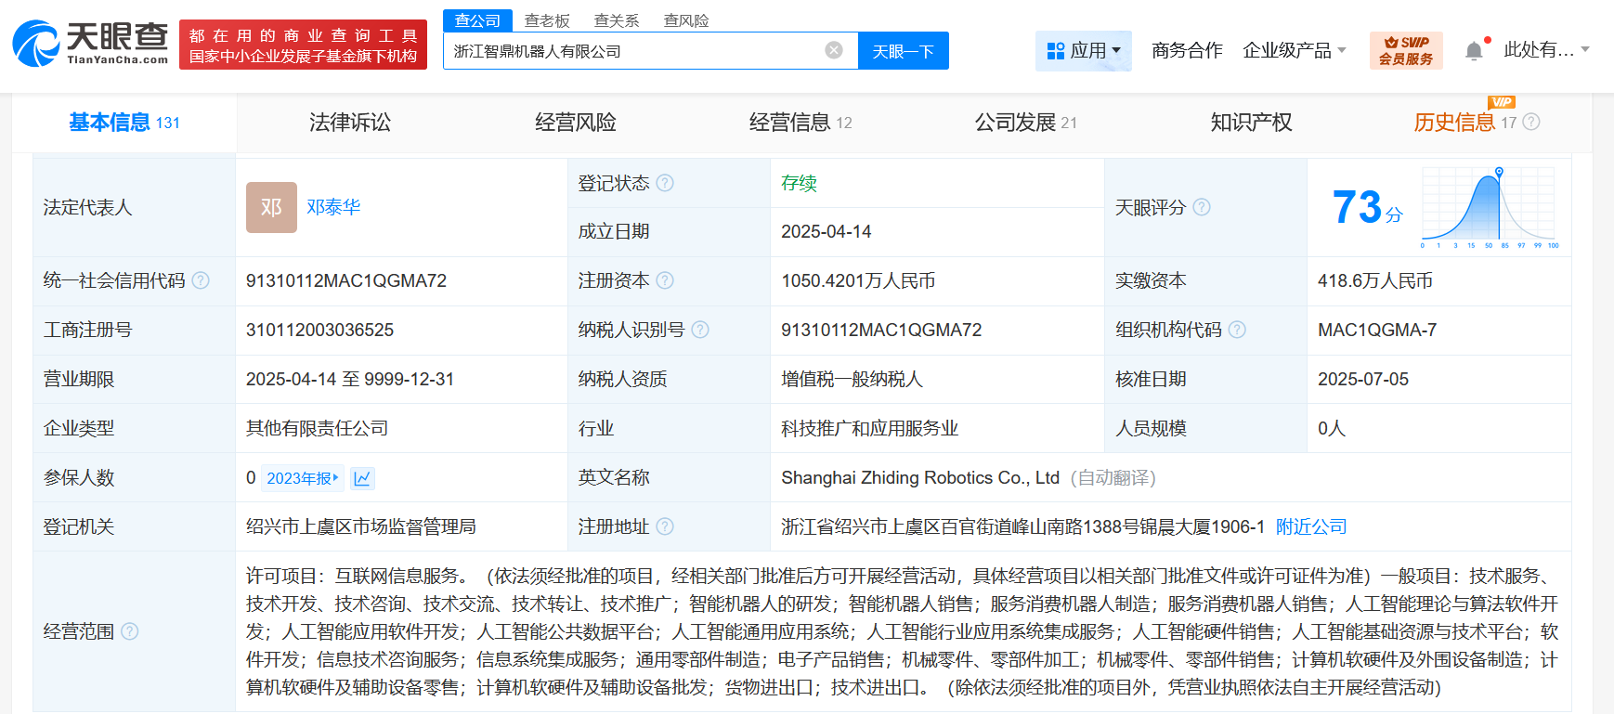
Task: Select paid-in capital 418.6万人民币
Action: coord(1375,280)
